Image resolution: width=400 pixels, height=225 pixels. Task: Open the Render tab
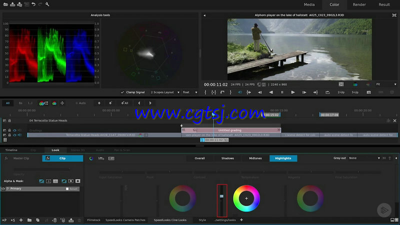tap(359, 4)
